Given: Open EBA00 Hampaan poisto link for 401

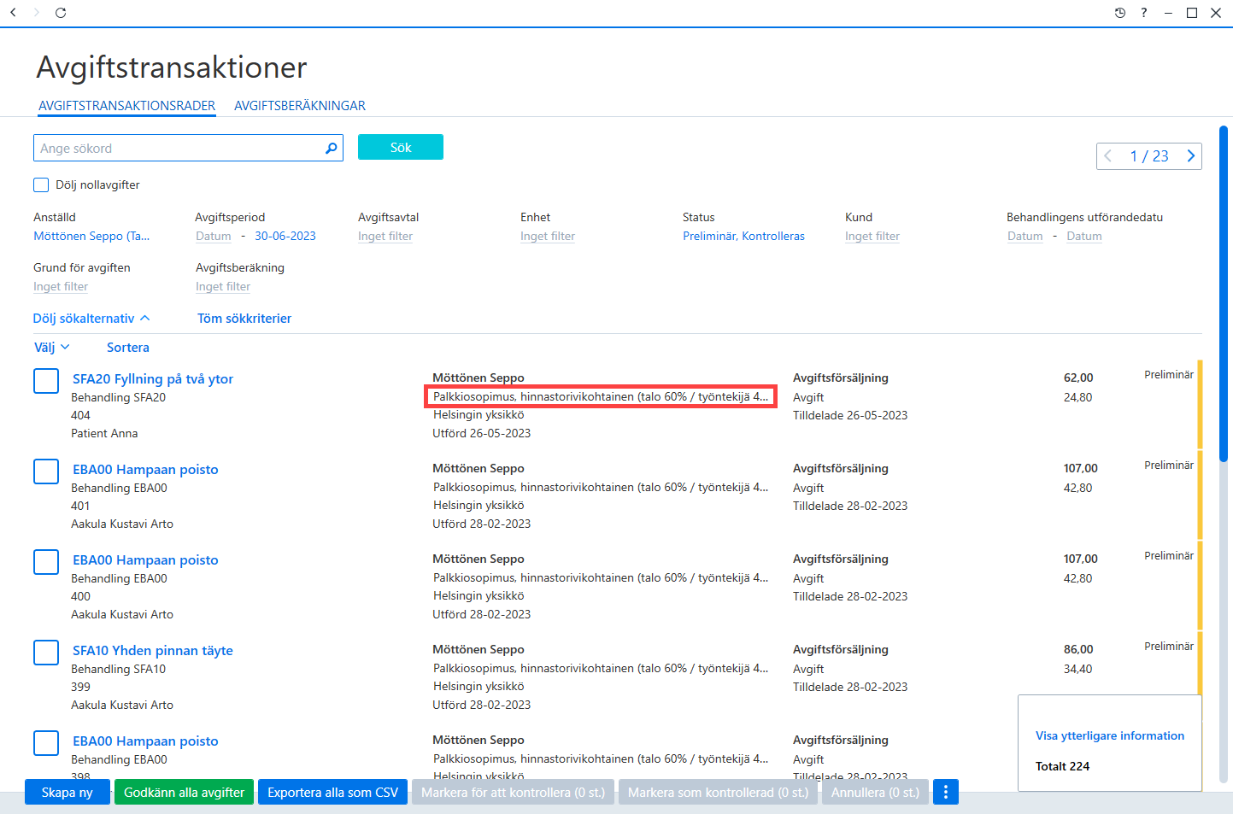Looking at the screenshot, I should [145, 469].
